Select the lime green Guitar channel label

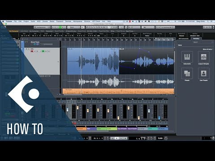coord(112,129)
